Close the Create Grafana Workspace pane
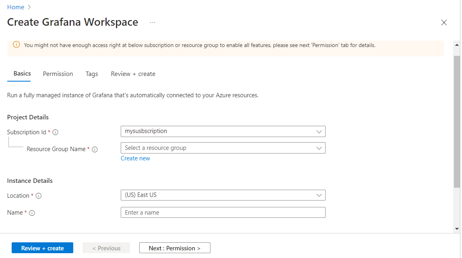Viewport: 462px width, 258px height. tap(444, 23)
